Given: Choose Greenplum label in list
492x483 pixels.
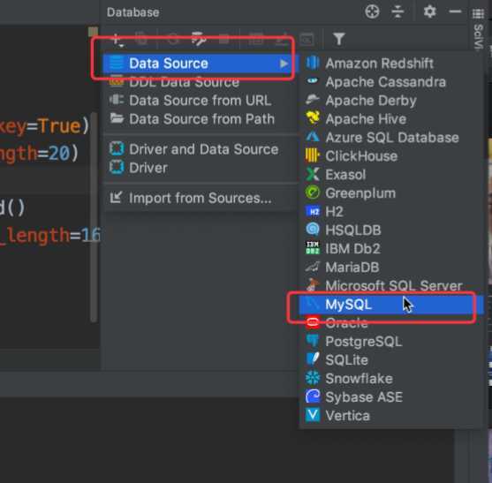Looking at the screenshot, I should click(360, 193).
